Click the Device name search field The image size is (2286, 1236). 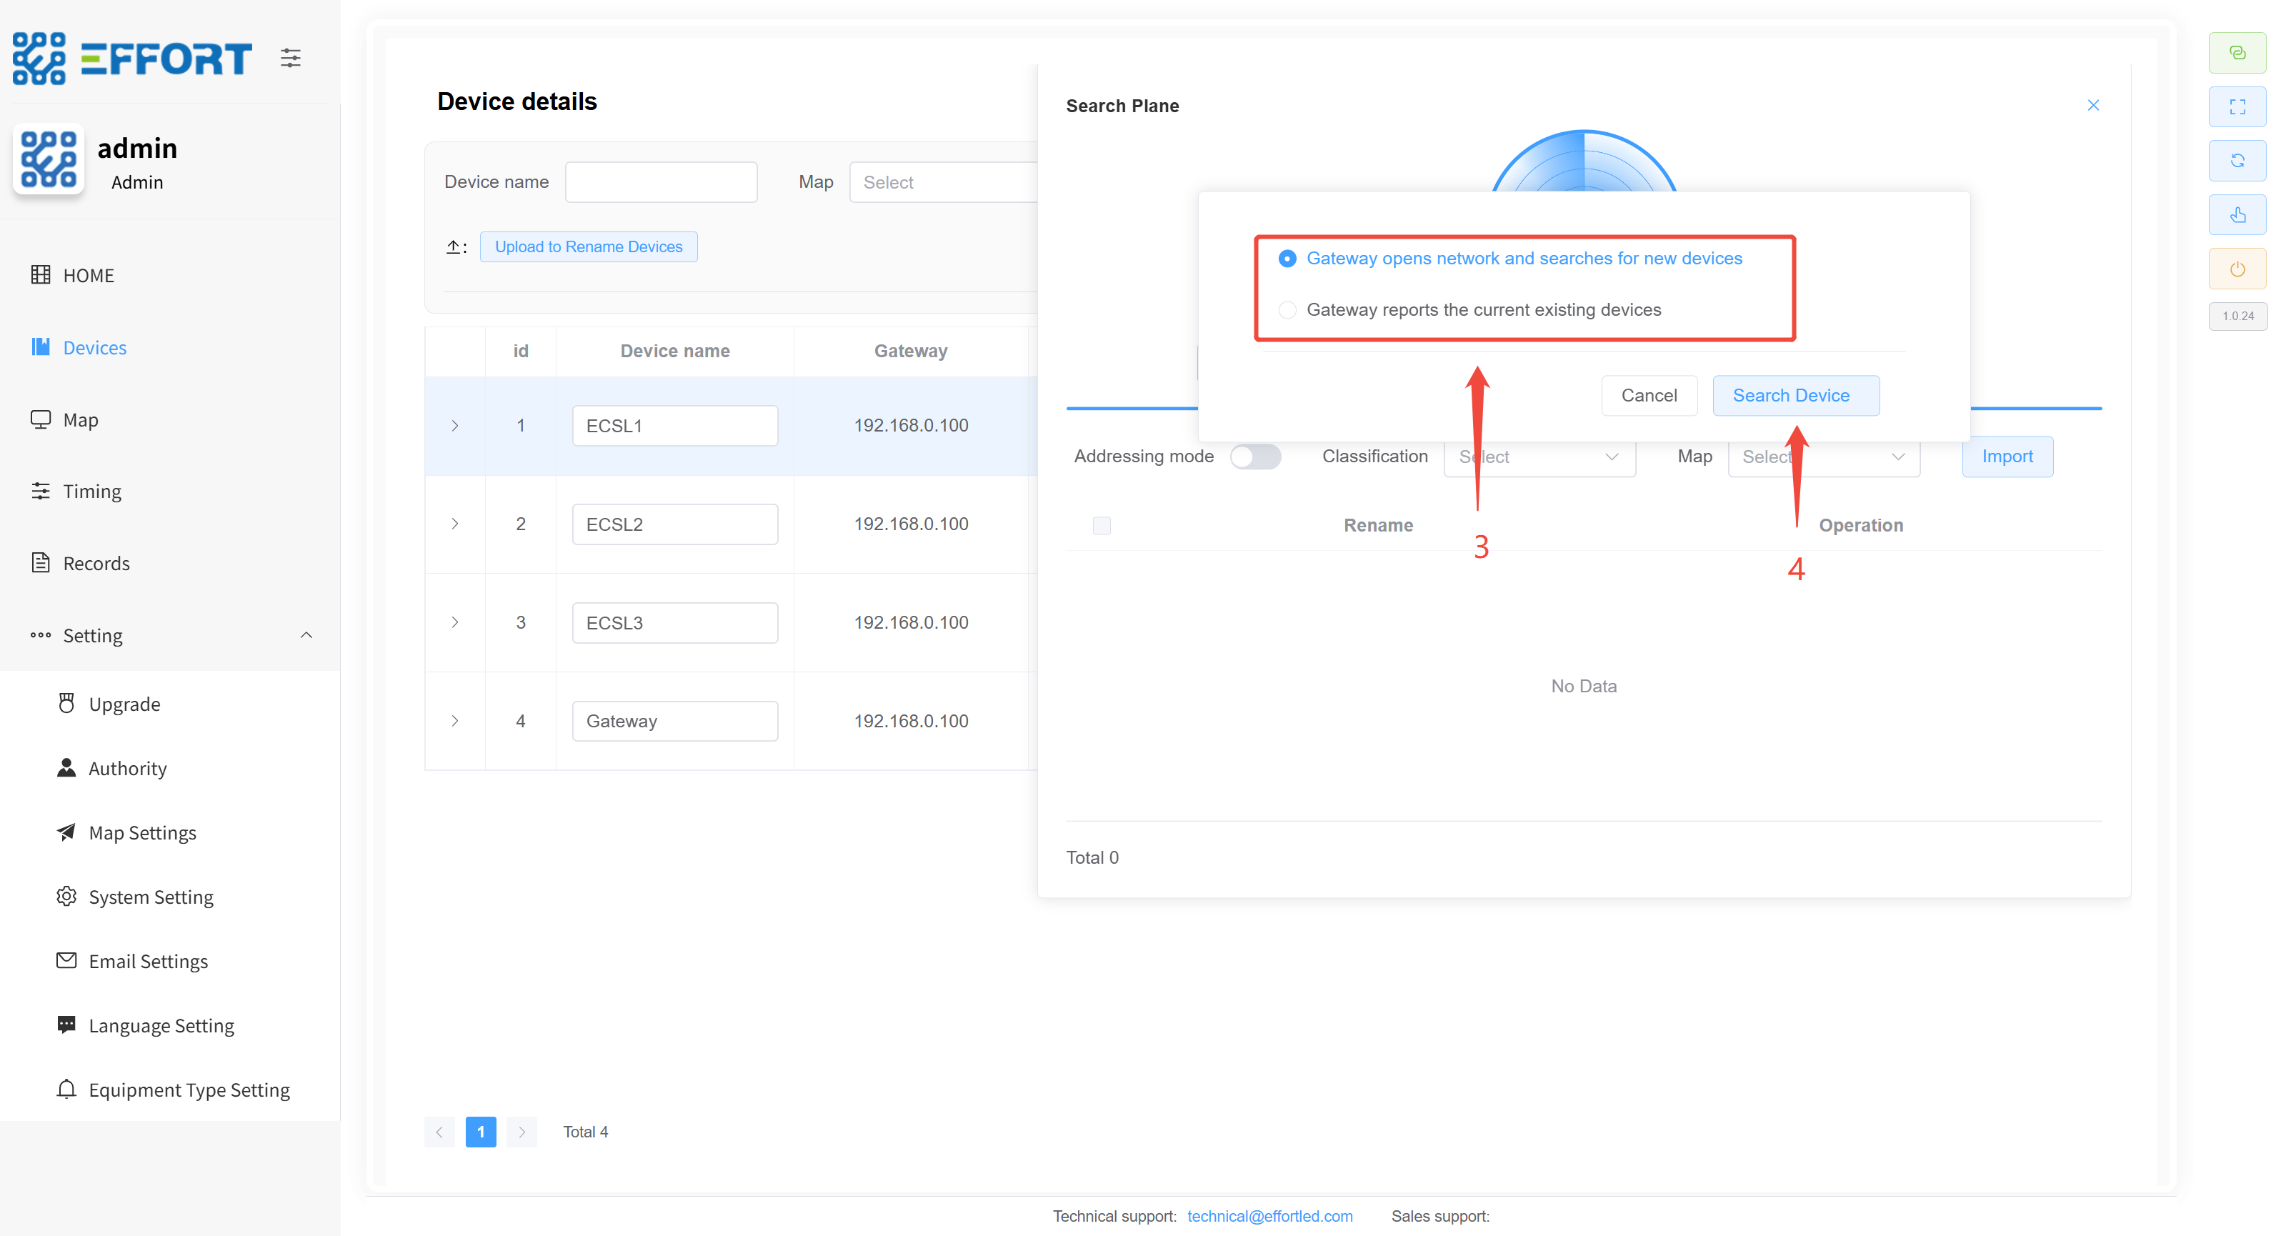[x=661, y=182]
